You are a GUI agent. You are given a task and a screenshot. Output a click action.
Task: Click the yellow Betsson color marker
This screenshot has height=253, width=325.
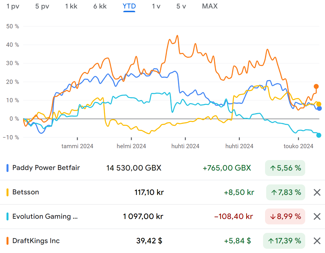point(7,192)
